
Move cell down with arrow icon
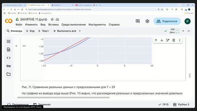click(162, 40)
